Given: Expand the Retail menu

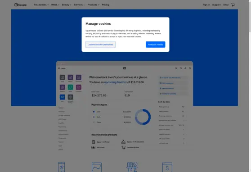Looking at the screenshot, I should click(55, 5).
